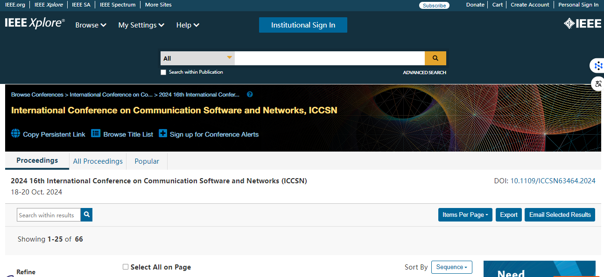This screenshot has height=277, width=604.
Task: Open the Advanced Search link
Action: pyautogui.click(x=425, y=73)
